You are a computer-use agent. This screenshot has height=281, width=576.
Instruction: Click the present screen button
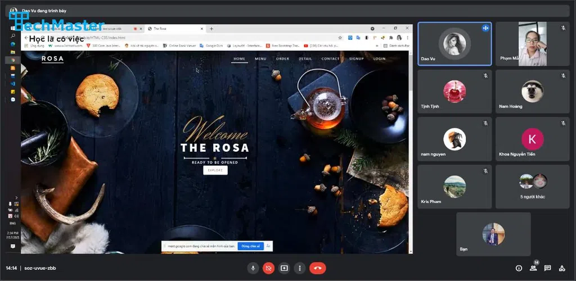coord(284,268)
